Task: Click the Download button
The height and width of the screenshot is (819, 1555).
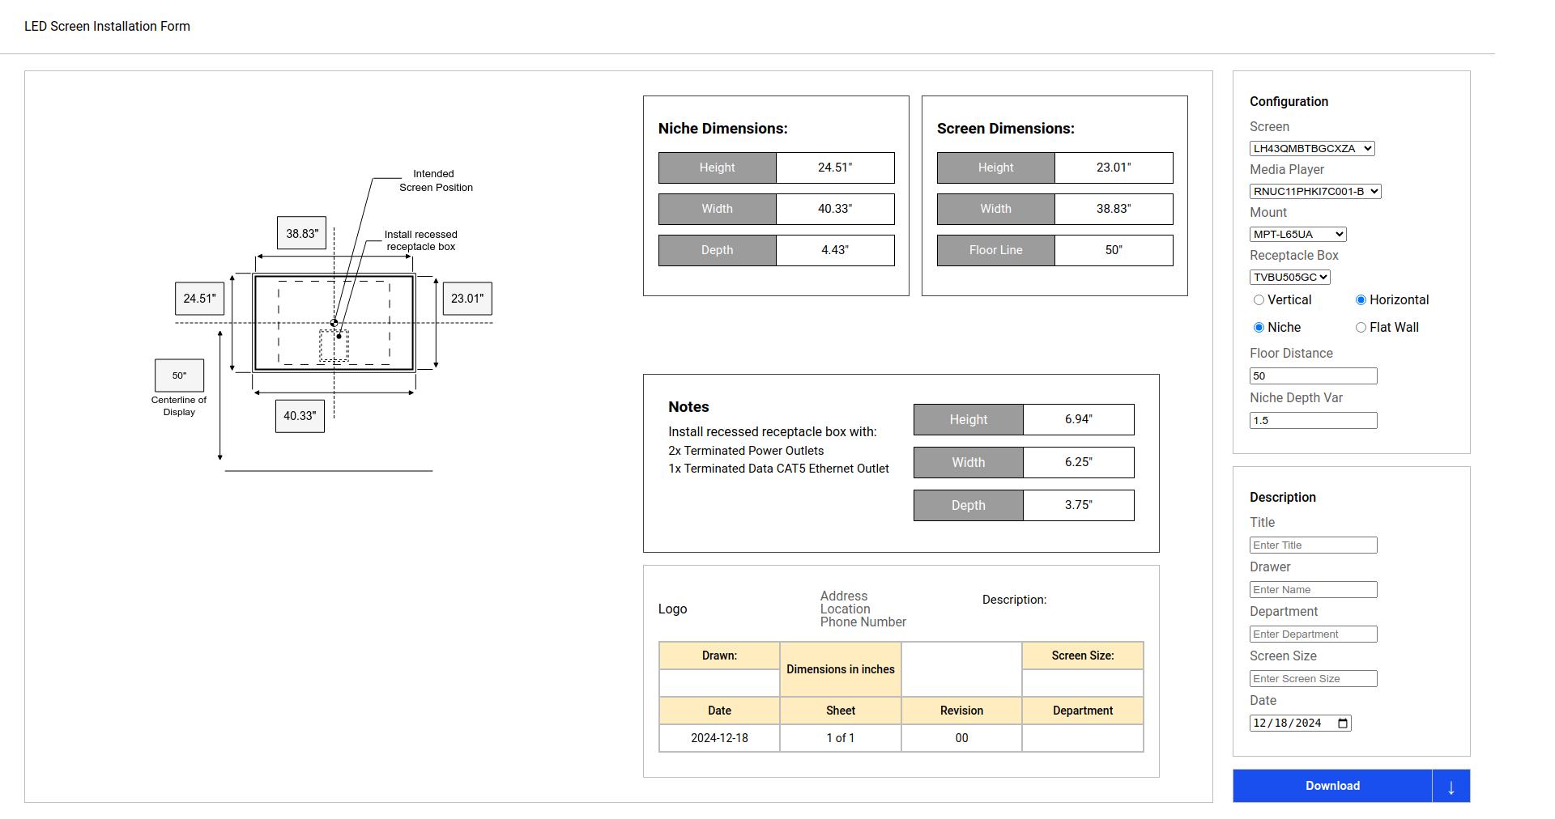Action: (1332, 787)
